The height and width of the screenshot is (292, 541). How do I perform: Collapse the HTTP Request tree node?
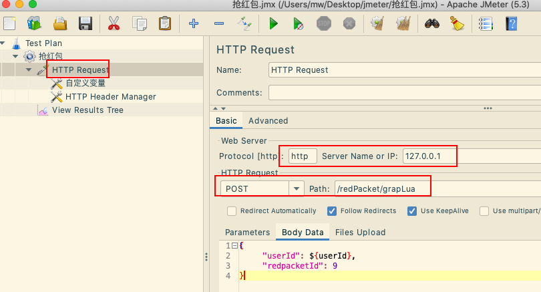click(x=29, y=70)
